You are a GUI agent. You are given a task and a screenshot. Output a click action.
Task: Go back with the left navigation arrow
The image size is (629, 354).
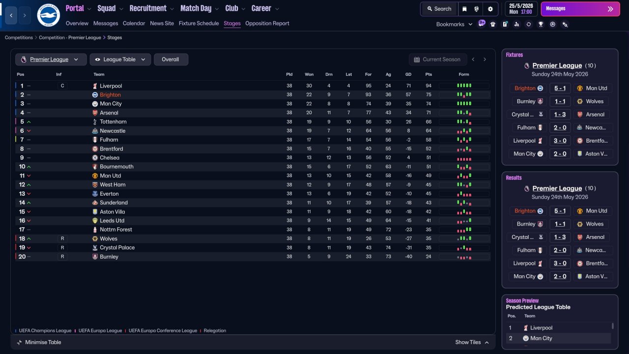click(11, 15)
